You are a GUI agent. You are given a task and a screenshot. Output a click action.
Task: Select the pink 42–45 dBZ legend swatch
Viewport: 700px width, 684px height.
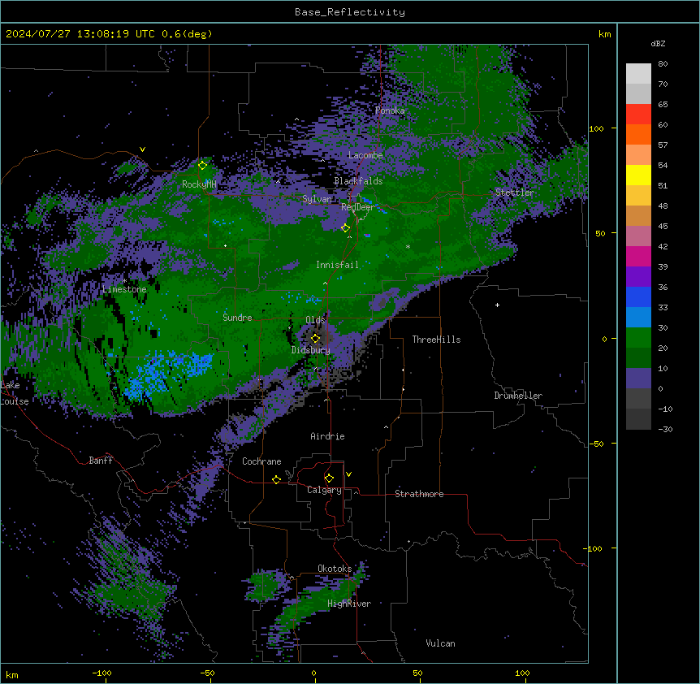(x=638, y=236)
